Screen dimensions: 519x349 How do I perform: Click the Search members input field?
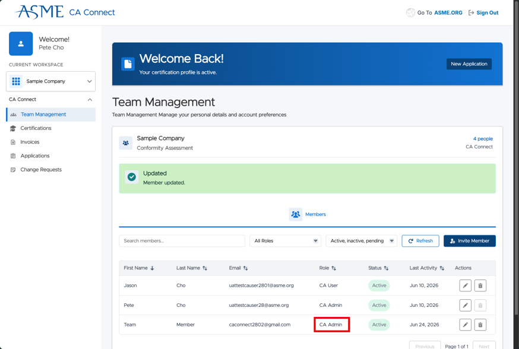pos(182,241)
